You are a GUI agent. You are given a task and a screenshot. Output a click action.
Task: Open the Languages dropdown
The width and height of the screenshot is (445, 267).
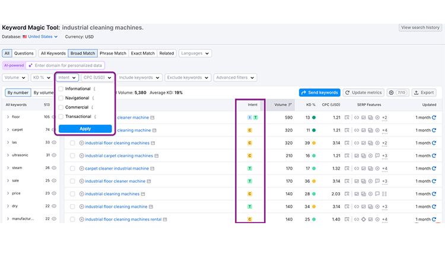195,53
